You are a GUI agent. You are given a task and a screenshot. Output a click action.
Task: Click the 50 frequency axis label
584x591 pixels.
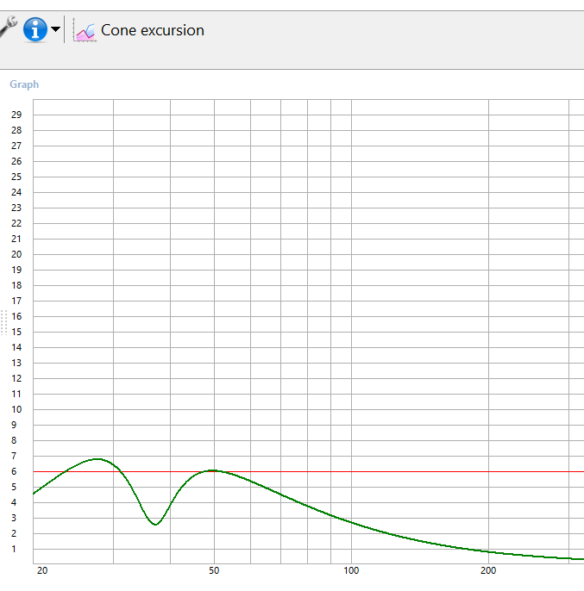[214, 570]
